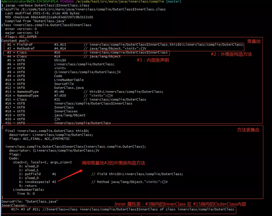The width and height of the screenshot is (272, 216).
Task: Click the "#2 = Methodref" constant pool entry
Action: [x=77, y=48]
